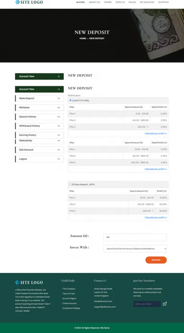Click the 'Great George Street,' address line

103,289
